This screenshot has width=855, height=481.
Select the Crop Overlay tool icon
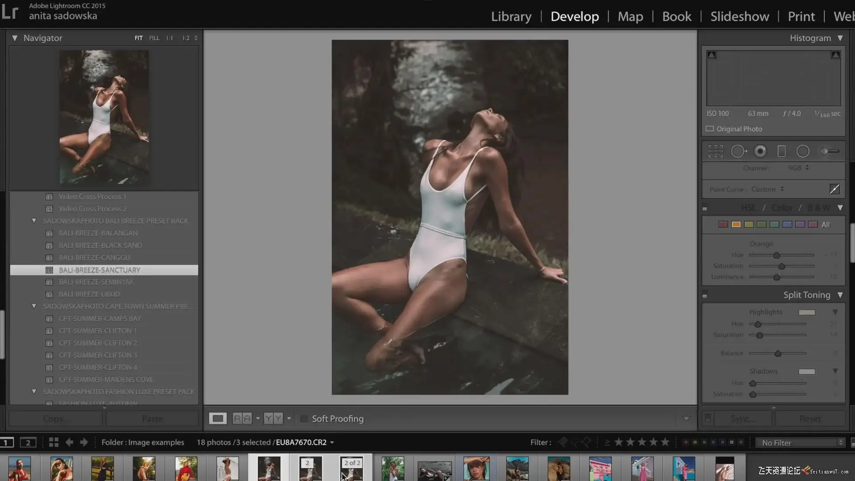point(716,151)
